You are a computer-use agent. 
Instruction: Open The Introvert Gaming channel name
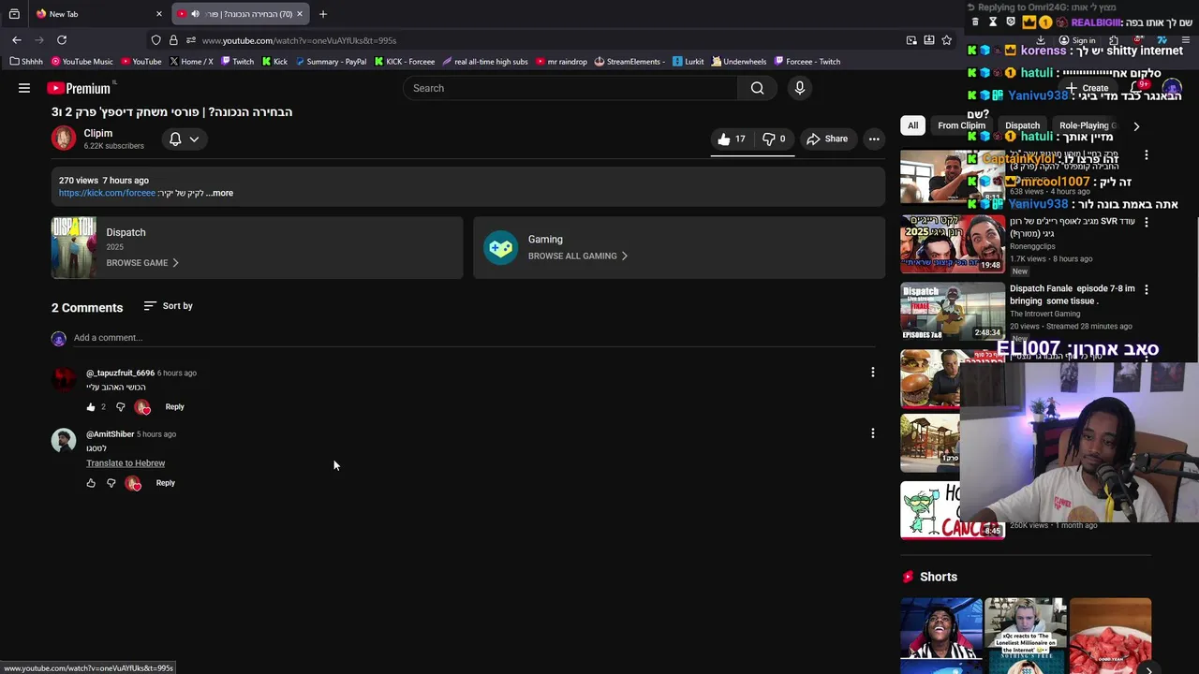point(1044,314)
